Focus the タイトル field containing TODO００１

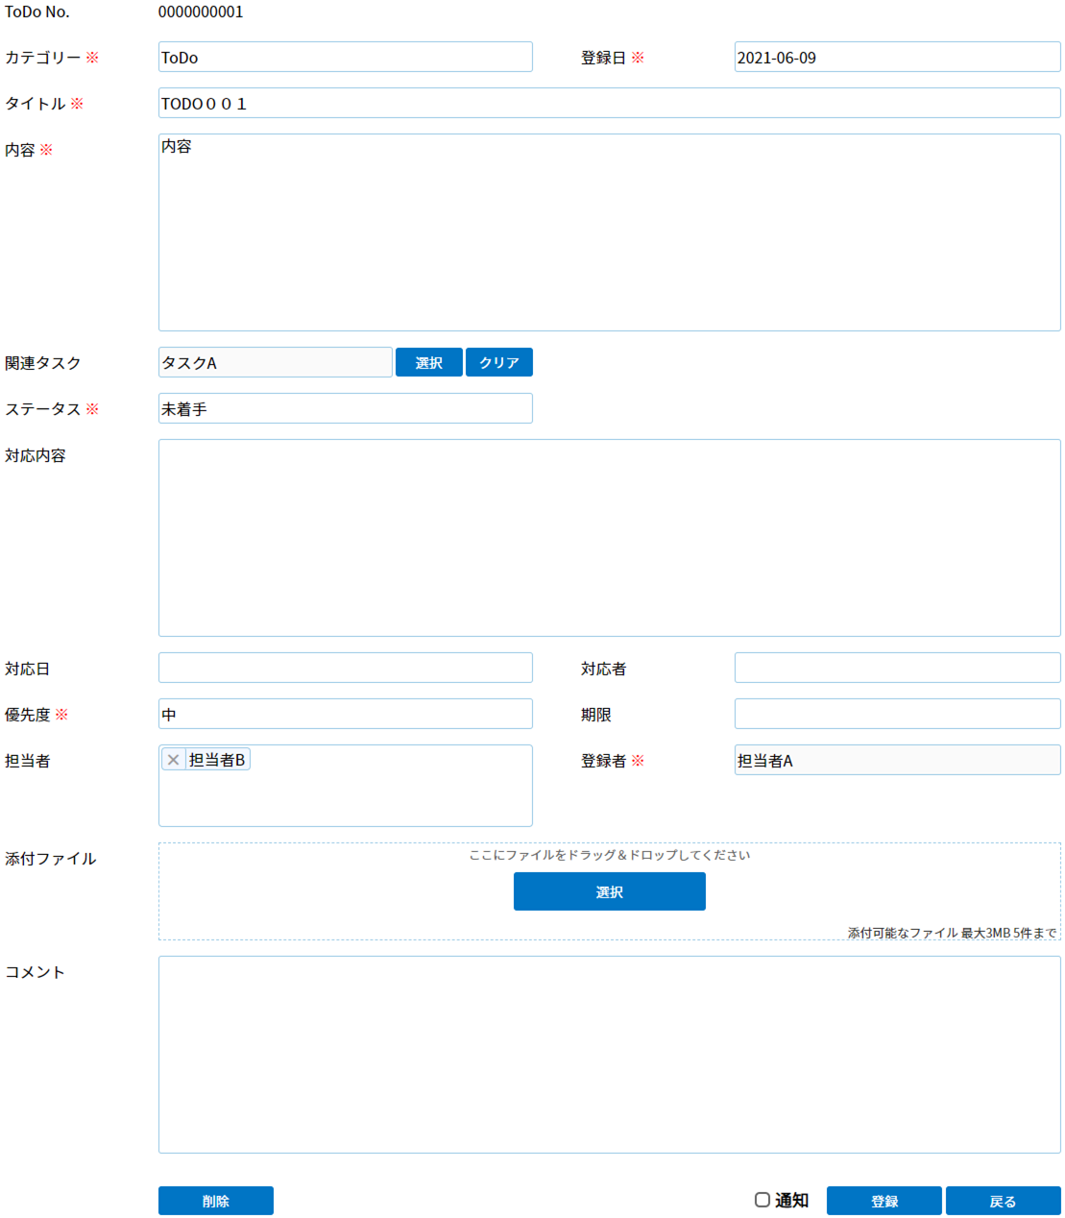pyautogui.click(x=609, y=104)
